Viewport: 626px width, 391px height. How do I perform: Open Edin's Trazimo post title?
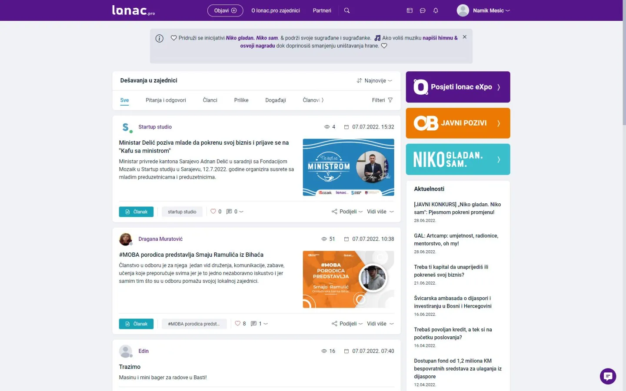click(130, 367)
